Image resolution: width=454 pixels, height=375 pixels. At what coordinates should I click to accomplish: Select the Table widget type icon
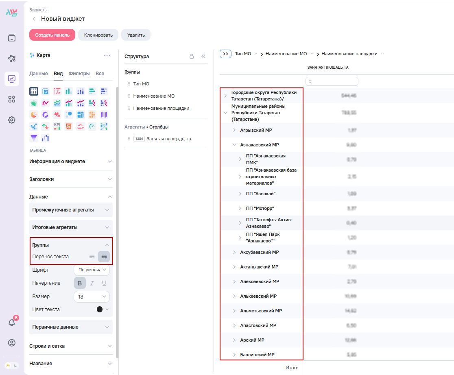tap(34, 91)
